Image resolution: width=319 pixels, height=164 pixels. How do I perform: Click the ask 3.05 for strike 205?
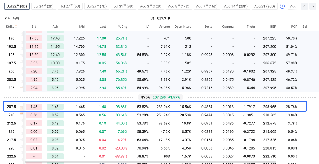tap(55, 88)
